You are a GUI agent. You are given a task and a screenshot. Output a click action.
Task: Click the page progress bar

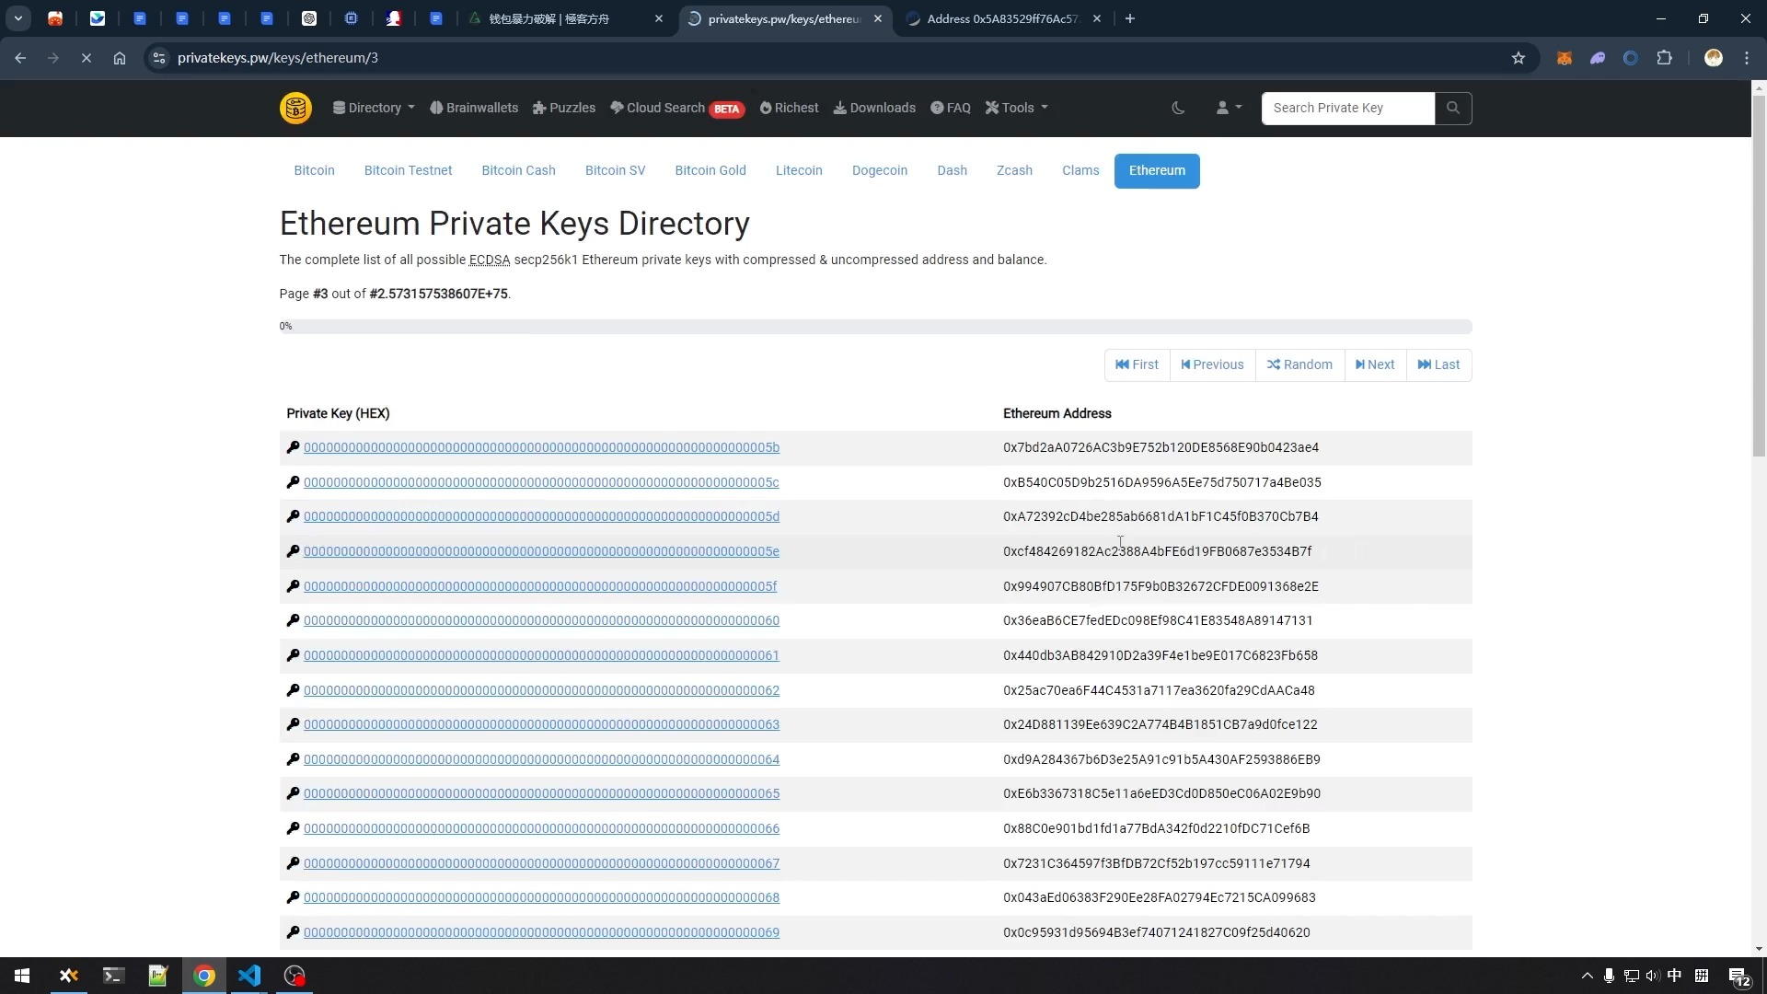point(875,327)
